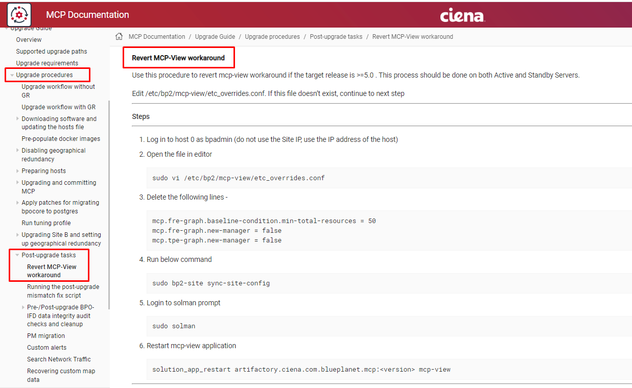
Task: Click the Blue Planet application logo icon
Action: (19, 15)
